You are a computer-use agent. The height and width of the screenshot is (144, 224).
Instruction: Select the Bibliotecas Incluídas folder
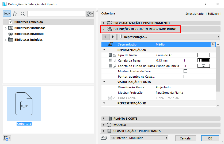click(x=28, y=40)
